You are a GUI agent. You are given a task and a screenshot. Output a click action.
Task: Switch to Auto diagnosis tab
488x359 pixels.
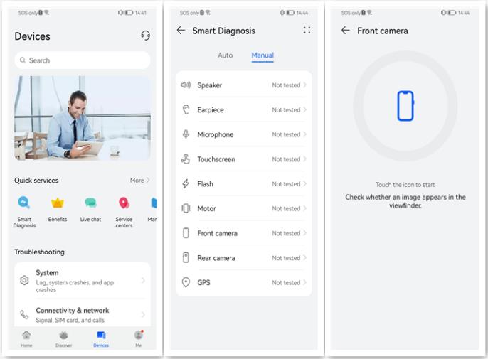pos(225,55)
